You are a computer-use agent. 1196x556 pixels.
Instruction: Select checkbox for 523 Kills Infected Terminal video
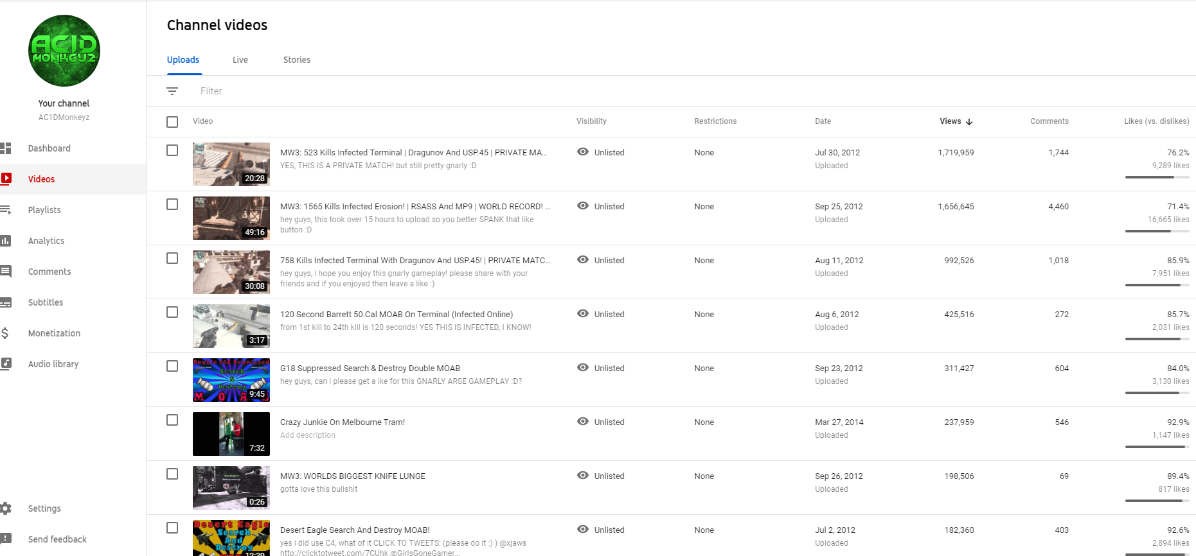click(172, 150)
